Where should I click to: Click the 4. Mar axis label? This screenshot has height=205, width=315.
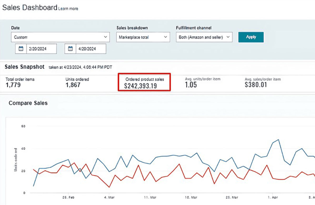[109, 197]
